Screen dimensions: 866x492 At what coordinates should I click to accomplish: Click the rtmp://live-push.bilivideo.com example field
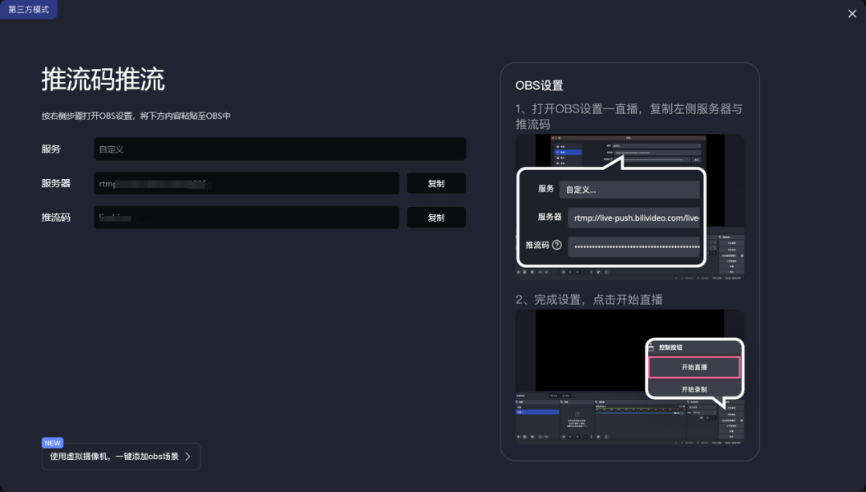coord(633,218)
